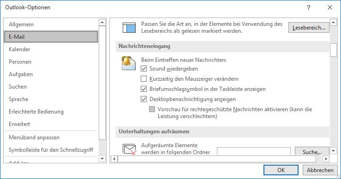
Task: Open Erleichterte Bedienung settings
Action: (x=51, y=112)
